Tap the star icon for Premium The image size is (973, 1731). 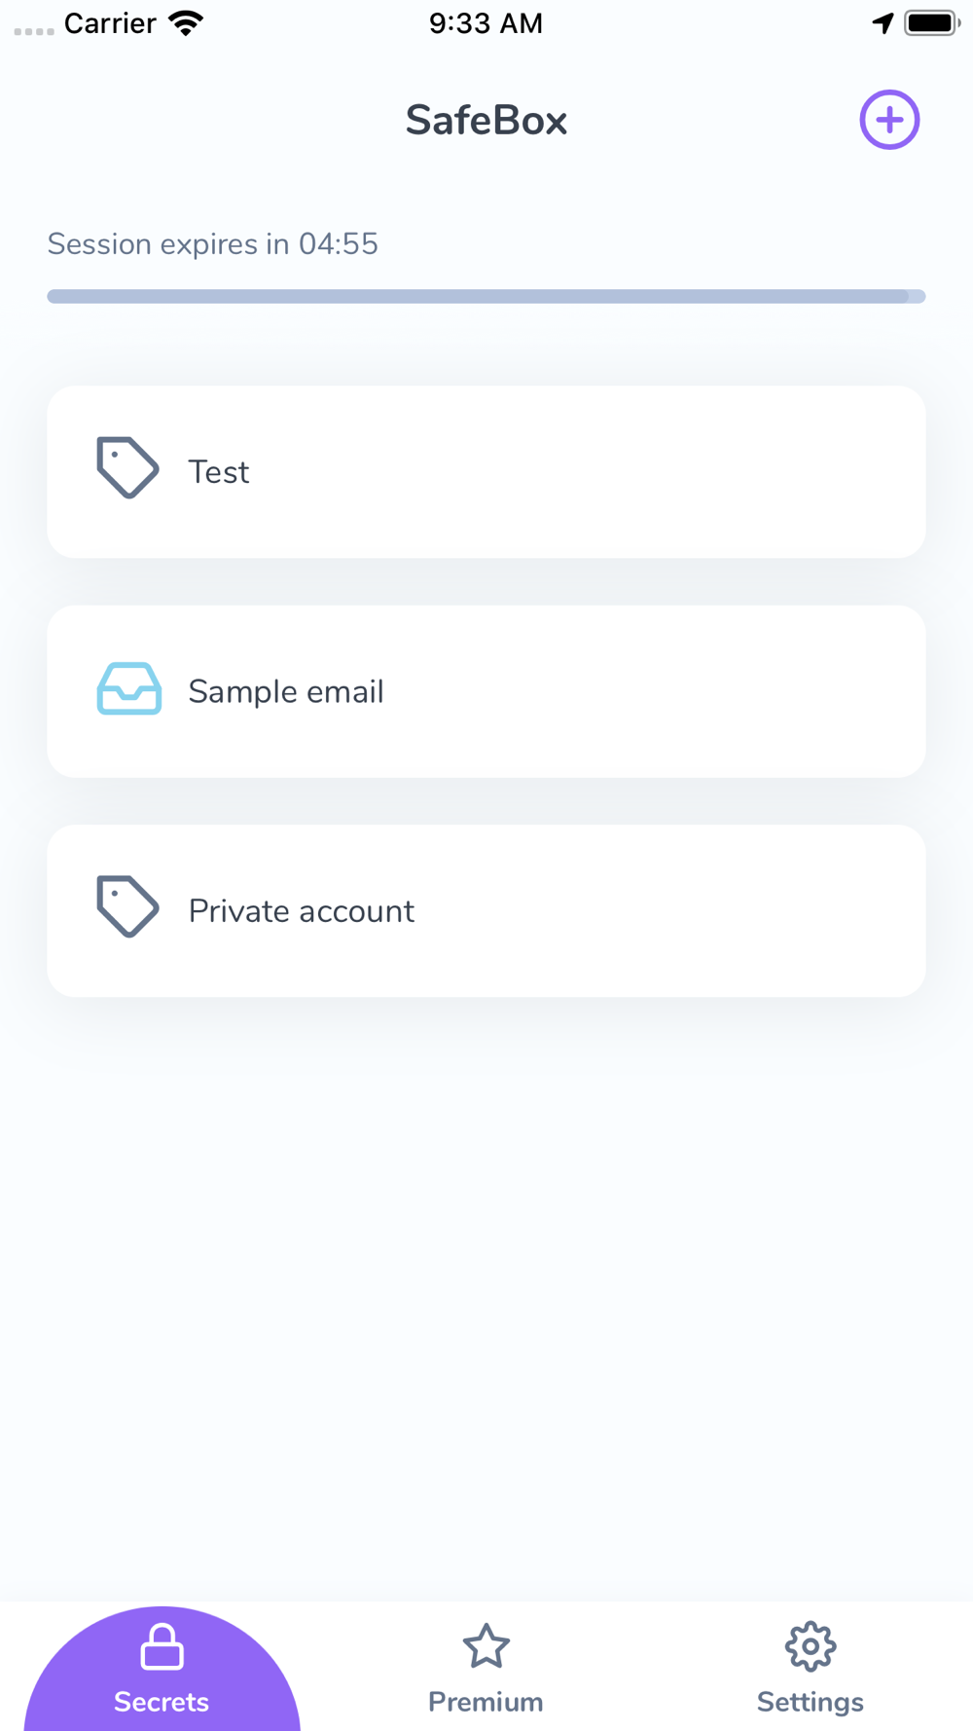(x=486, y=1646)
